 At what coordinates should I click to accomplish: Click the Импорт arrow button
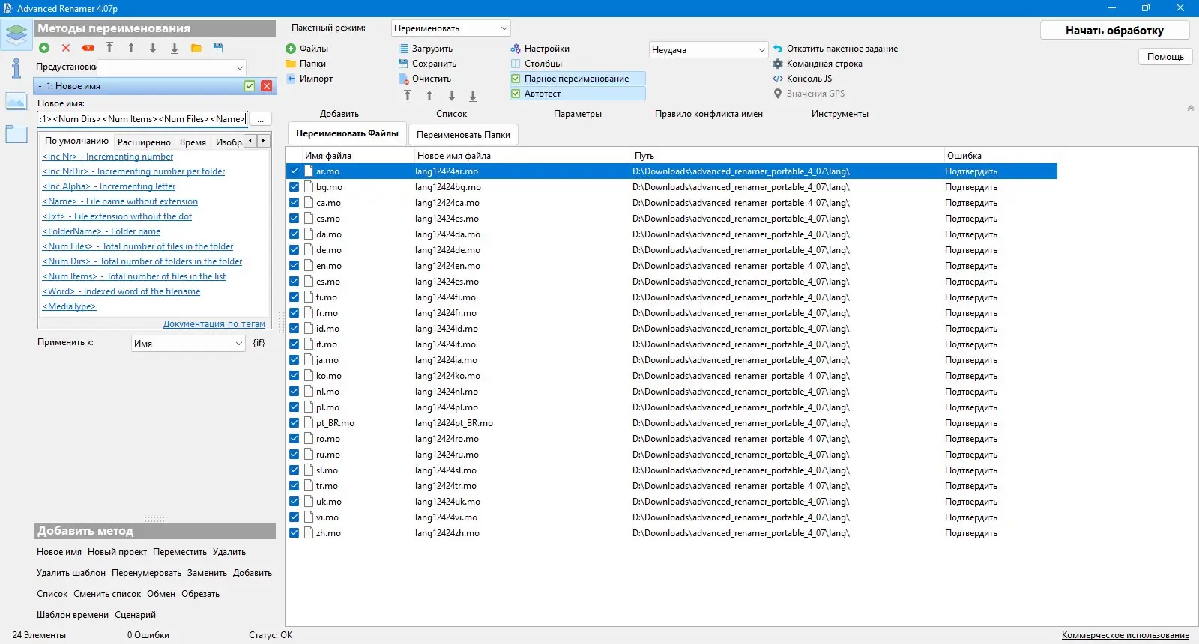(309, 79)
